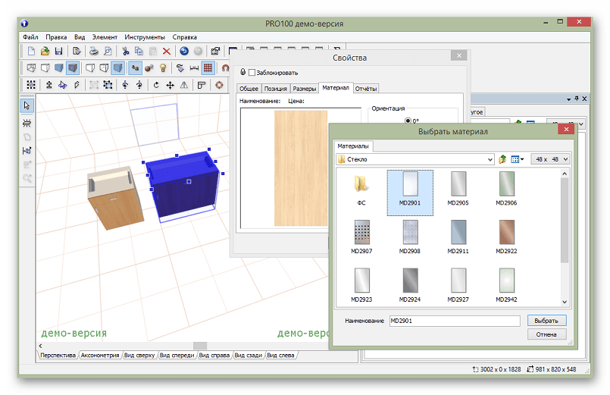Go up one folder in material browser
The width and height of the screenshot is (610, 395).
[x=502, y=159]
